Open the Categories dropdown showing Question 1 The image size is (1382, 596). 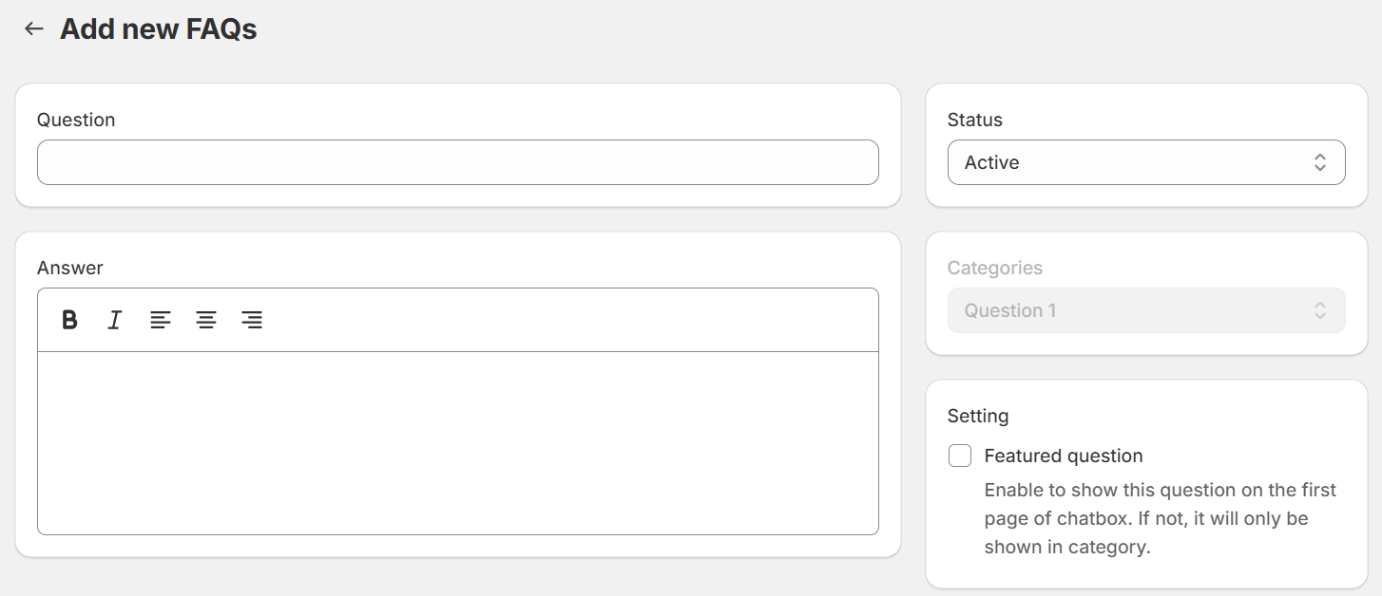(1131, 310)
